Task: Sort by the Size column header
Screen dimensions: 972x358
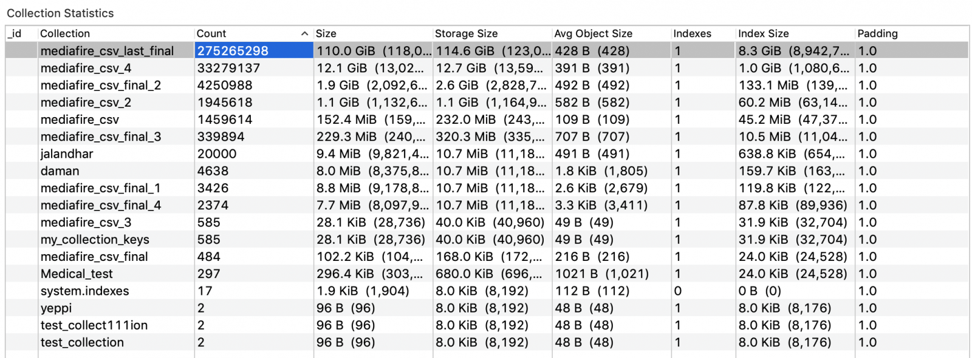Action: tap(326, 34)
